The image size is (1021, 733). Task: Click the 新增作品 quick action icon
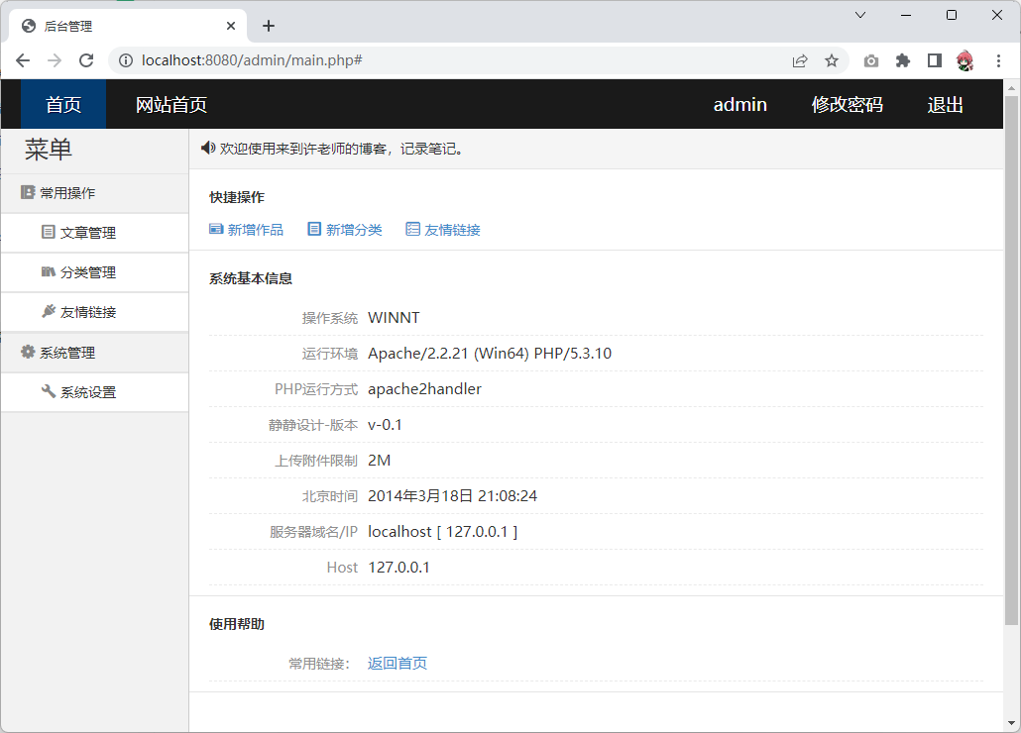pyautogui.click(x=216, y=229)
